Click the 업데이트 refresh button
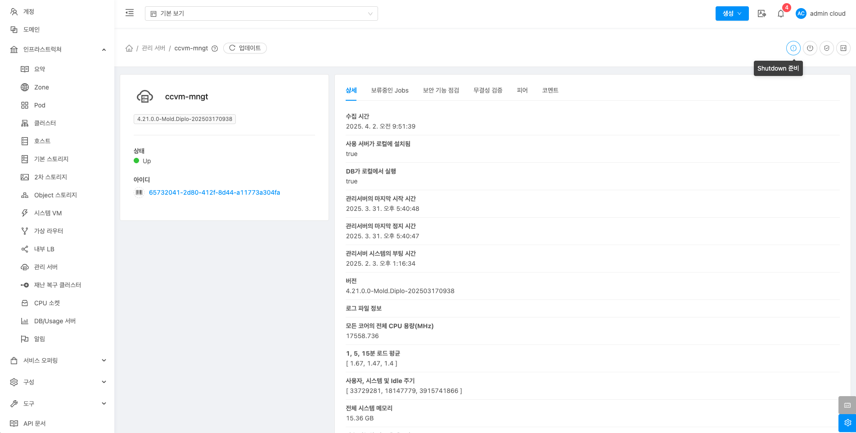This screenshot has height=433, width=856. 245,48
